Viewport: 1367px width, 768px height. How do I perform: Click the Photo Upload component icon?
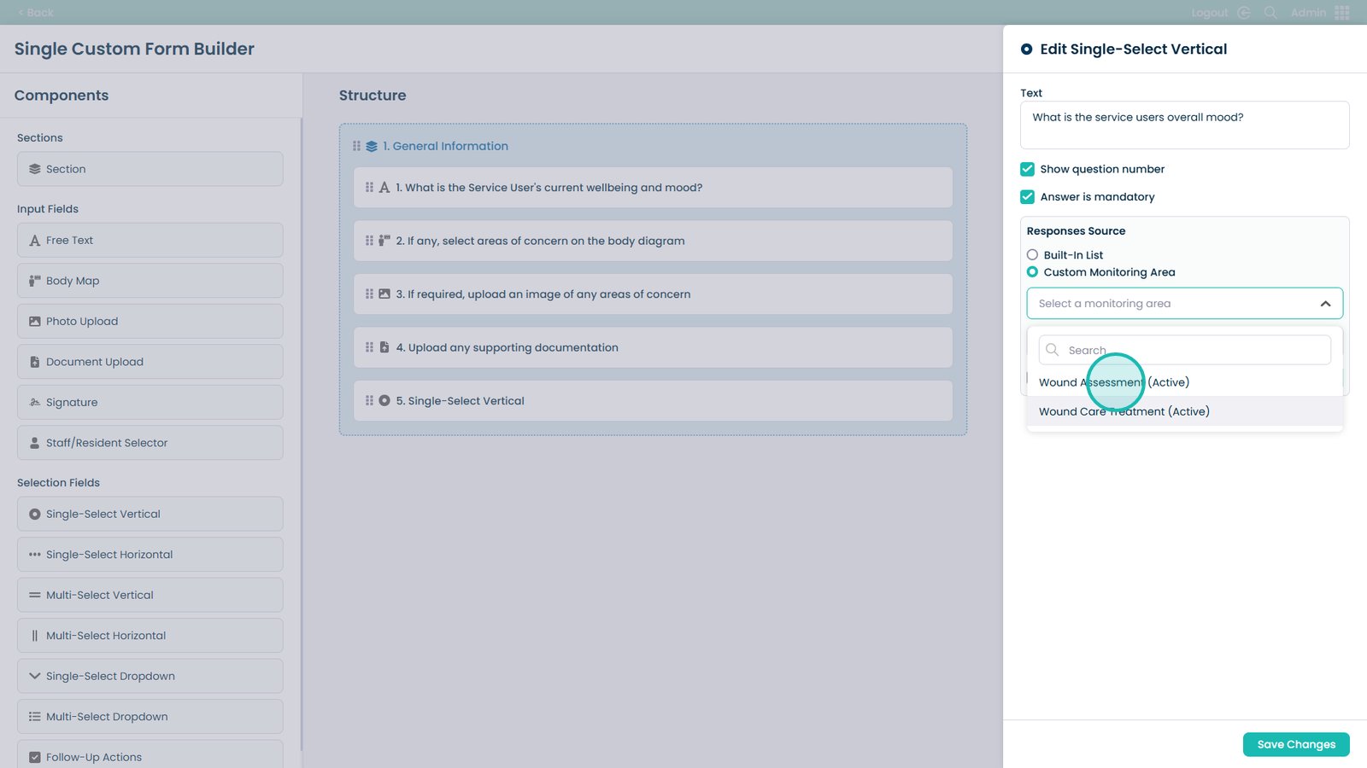35,322
